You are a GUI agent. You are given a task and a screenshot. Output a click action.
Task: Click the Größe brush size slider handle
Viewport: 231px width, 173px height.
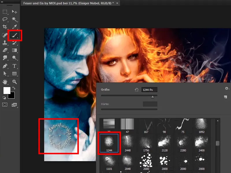(x=153, y=97)
